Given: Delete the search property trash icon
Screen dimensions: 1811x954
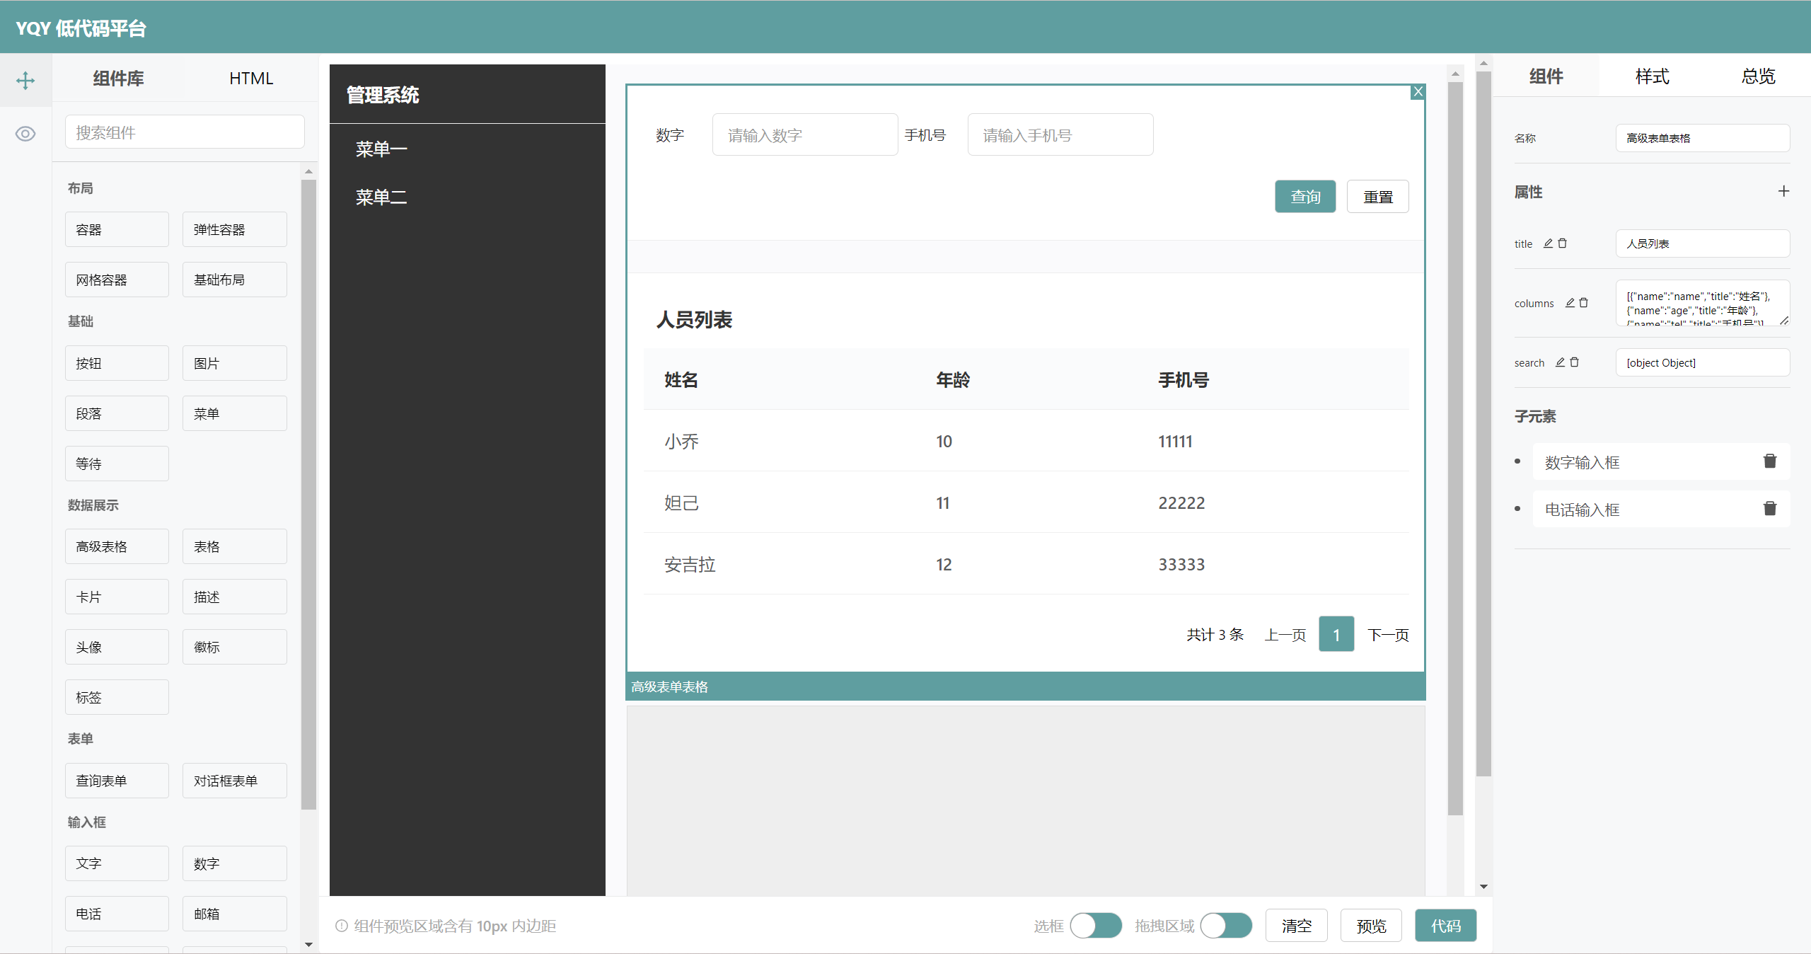Looking at the screenshot, I should pyautogui.click(x=1574, y=362).
